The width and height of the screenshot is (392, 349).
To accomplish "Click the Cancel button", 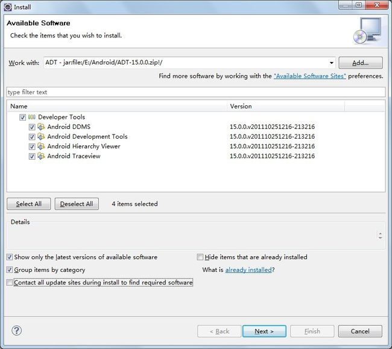I will tap(360, 332).
